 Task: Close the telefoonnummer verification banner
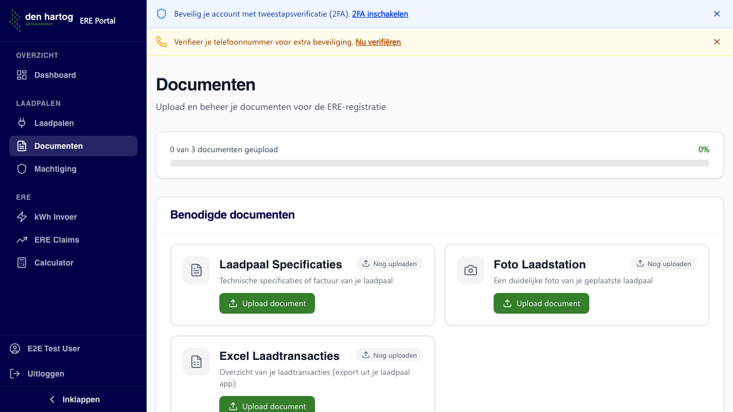point(716,42)
